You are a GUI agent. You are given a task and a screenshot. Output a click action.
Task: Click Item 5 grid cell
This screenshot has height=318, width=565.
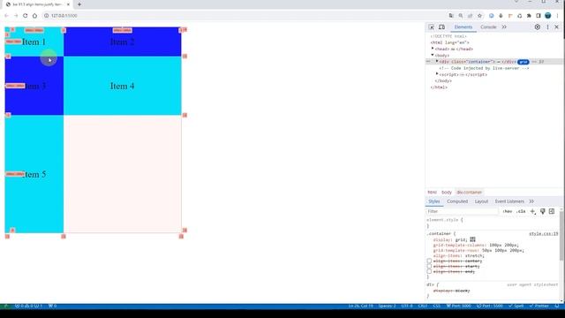[x=34, y=174]
